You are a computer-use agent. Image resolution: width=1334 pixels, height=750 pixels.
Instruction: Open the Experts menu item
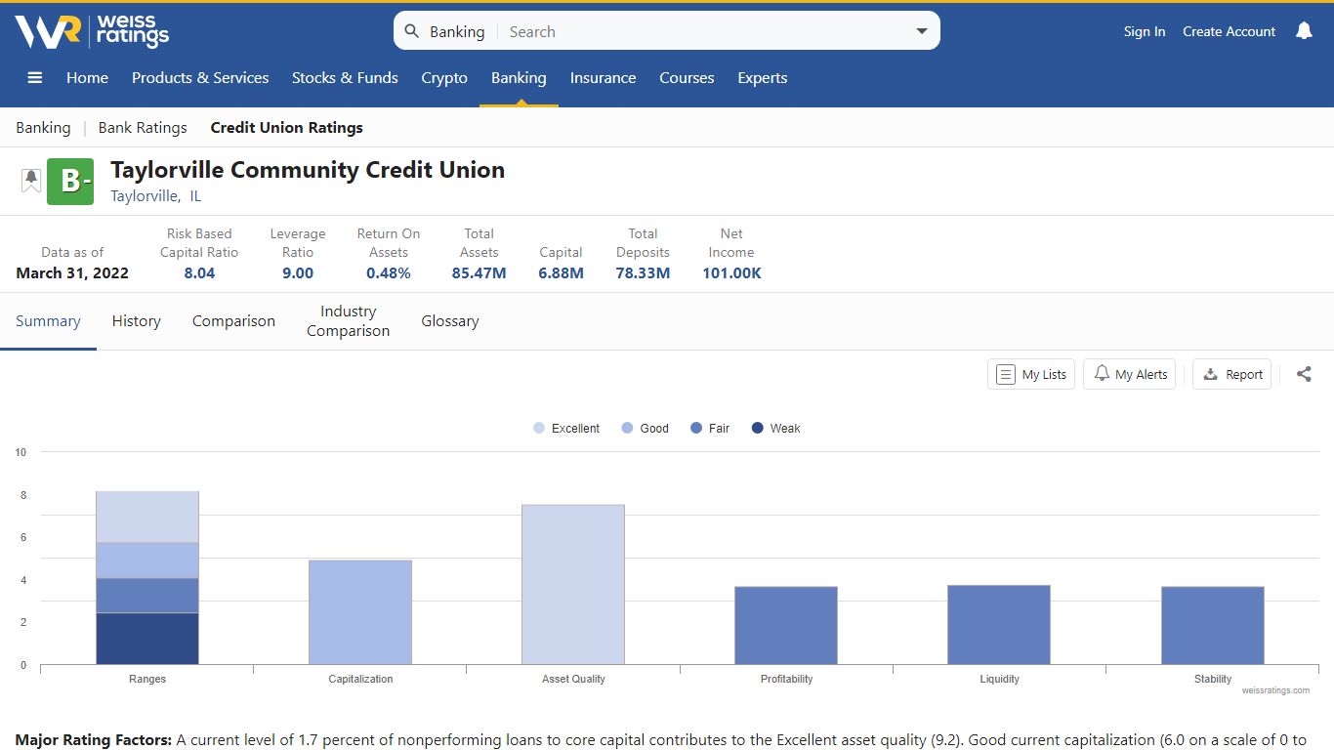(x=762, y=78)
